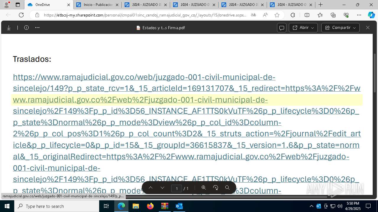This screenshot has width=378, height=212.
Task: Activate read aloud icon
Action: [x=265, y=15]
